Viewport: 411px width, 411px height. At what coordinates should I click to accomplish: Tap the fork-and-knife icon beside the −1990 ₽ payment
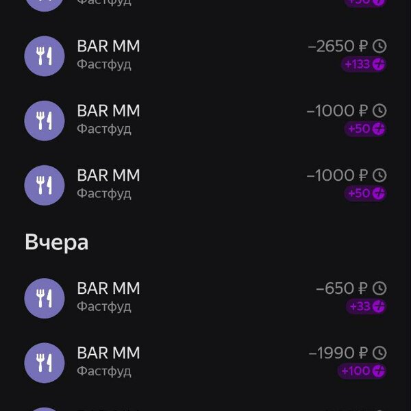coord(45,363)
